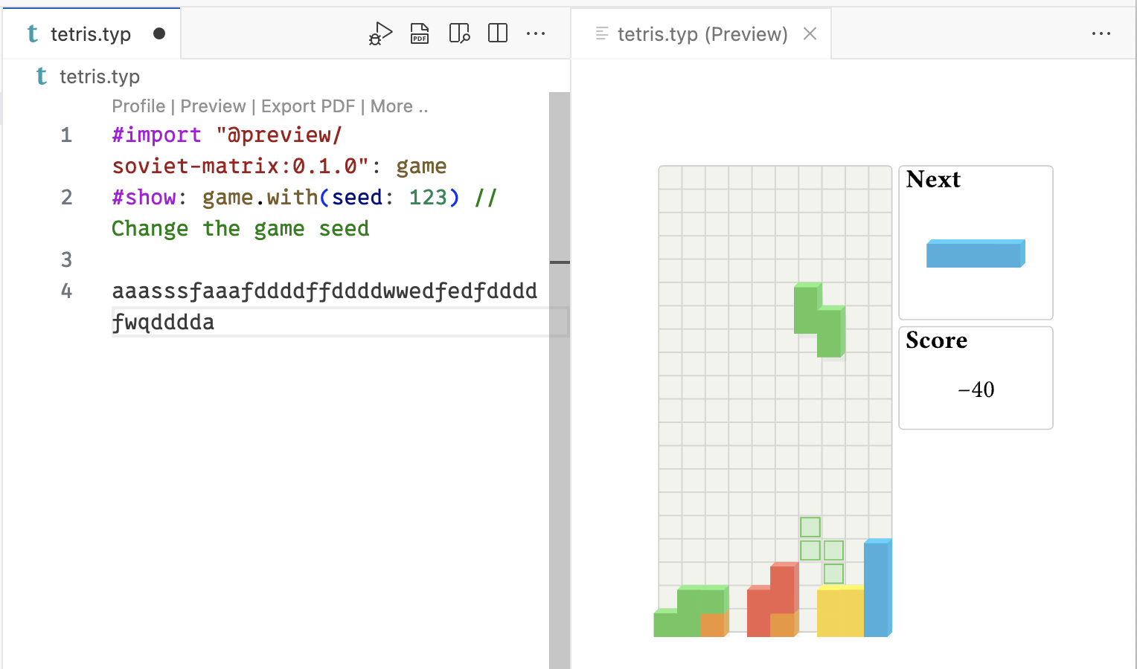Click line number 3 in the gutter

pyautogui.click(x=66, y=259)
